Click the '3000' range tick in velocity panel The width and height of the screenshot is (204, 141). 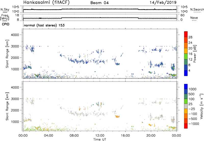point(15,99)
